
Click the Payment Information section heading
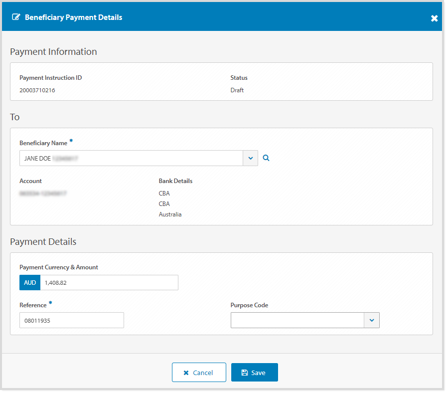[x=52, y=51]
